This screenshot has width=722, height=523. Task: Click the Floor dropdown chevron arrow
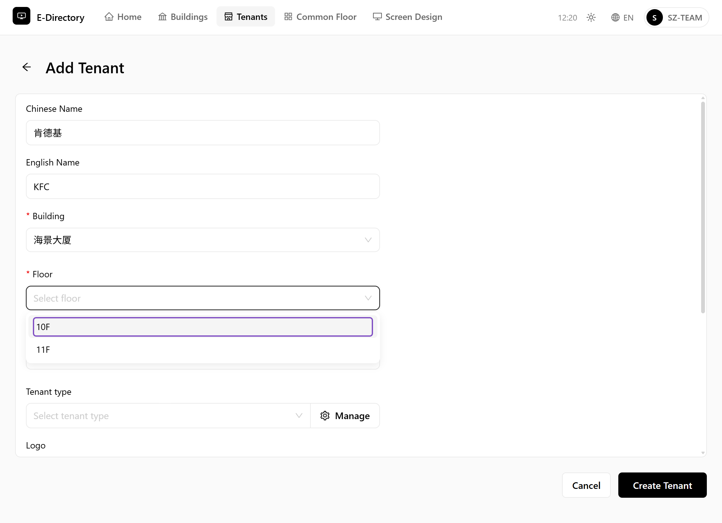click(x=368, y=298)
